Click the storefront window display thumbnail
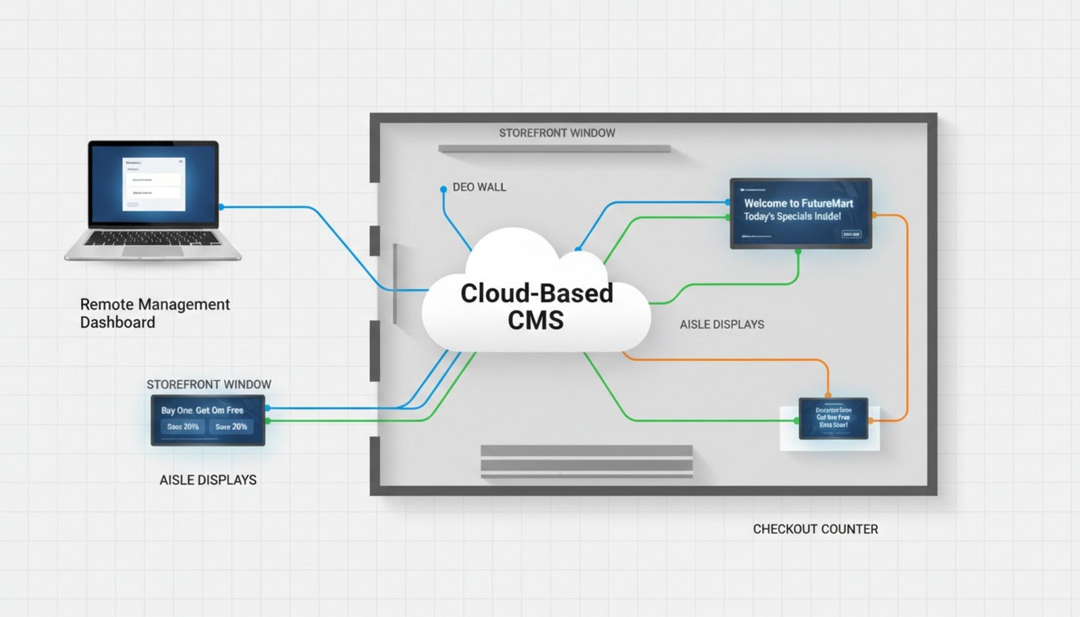 click(207, 420)
